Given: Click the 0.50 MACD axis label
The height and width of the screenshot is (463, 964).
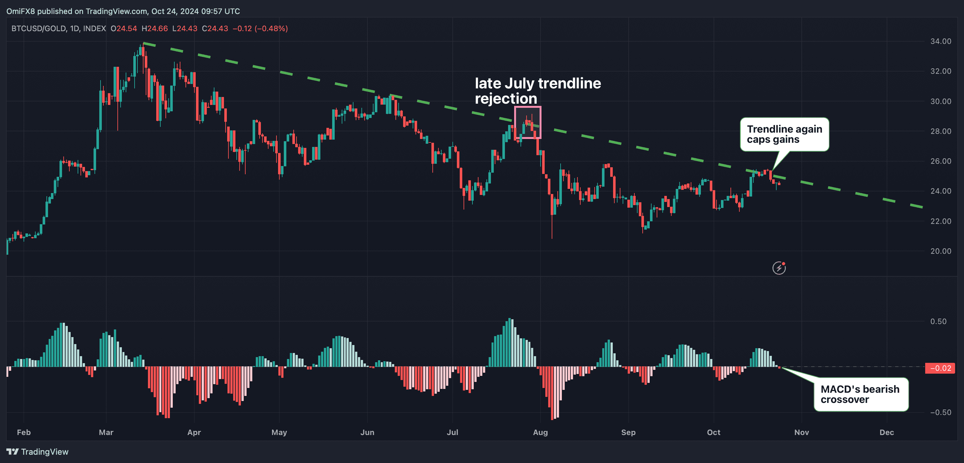Looking at the screenshot, I should point(939,321).
